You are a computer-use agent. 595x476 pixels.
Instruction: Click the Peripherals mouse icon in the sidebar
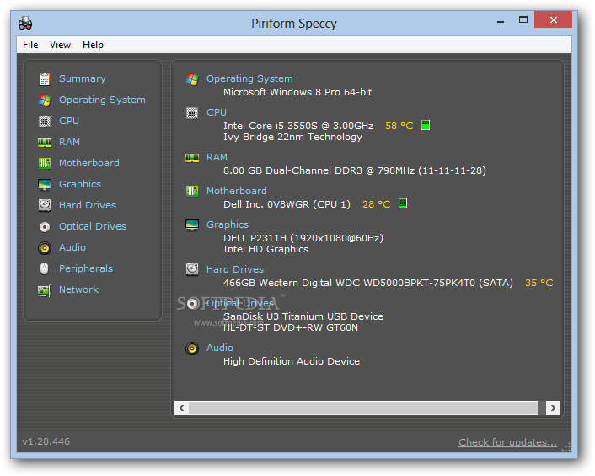pyautogui.click(x=45, y=268)
